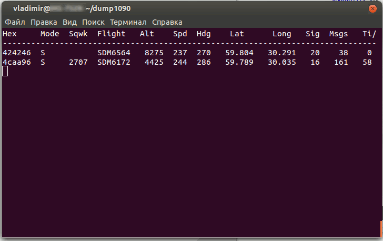Screen dimensions: 383x241
Task: Open the Файл menu
Action: coord(15,22)
